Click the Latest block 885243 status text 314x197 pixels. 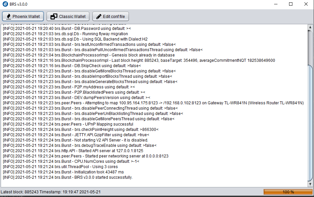click(x=51, y=192)
